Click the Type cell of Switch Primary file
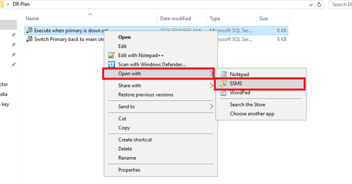This screenshot has width=352, height=184. click(235, 39)
